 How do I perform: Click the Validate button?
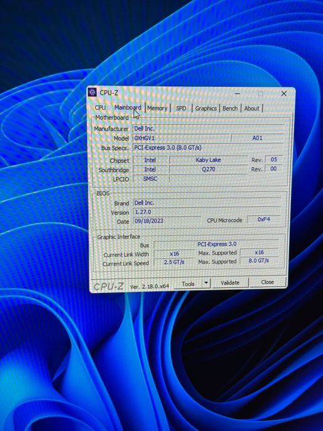(230, 283)
